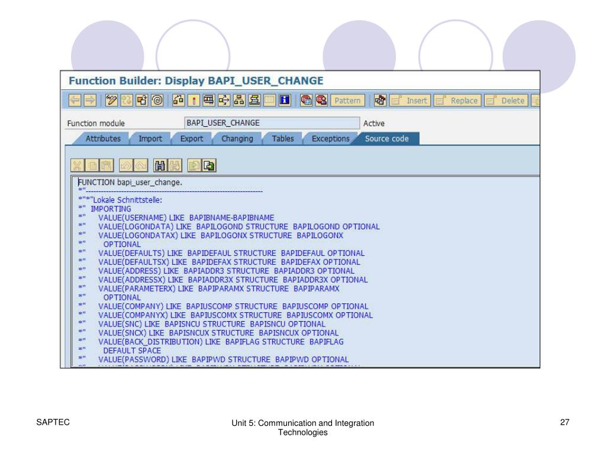The width and height of the screenshot is (606, 455).
Task: Click the stacked layers toolbar icon
Action: pos(254,101)
